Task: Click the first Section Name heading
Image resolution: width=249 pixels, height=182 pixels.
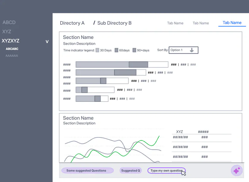Action: [x=78, y=37]
